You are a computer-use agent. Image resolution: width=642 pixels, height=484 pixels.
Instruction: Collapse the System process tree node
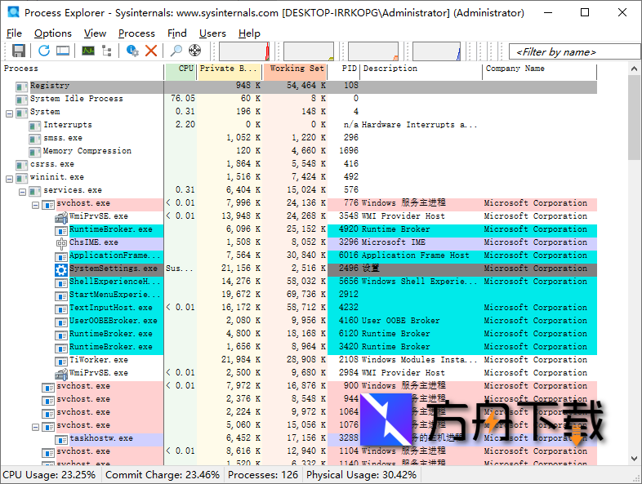9,112
